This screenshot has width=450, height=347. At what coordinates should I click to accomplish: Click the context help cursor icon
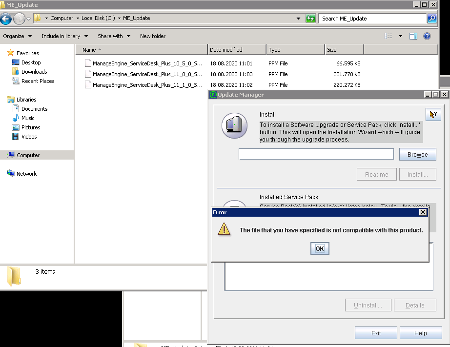pyautogui.click(x=433, y=115)
